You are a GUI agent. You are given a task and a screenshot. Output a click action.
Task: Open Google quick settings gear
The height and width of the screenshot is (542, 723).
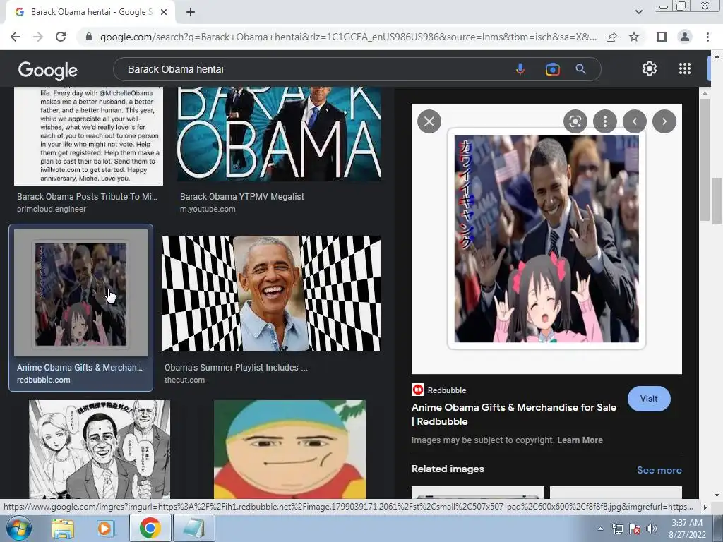pyautogui.click(x=650, y=68)
